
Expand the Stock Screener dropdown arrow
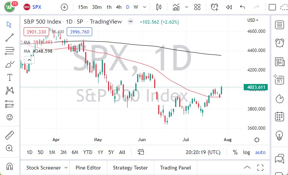point(65,168)
